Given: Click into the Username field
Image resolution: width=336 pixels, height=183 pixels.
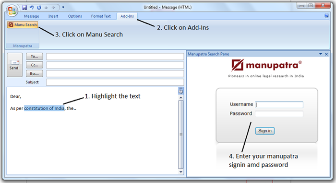Looking at the screenshot, I should 279,105.
